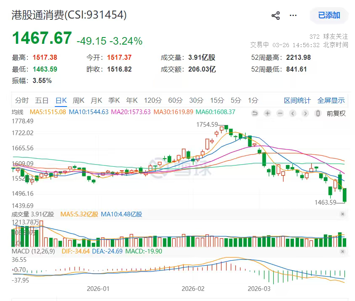
Task: Click the 区间统计 interval statistics link
Action: (298, 100)
